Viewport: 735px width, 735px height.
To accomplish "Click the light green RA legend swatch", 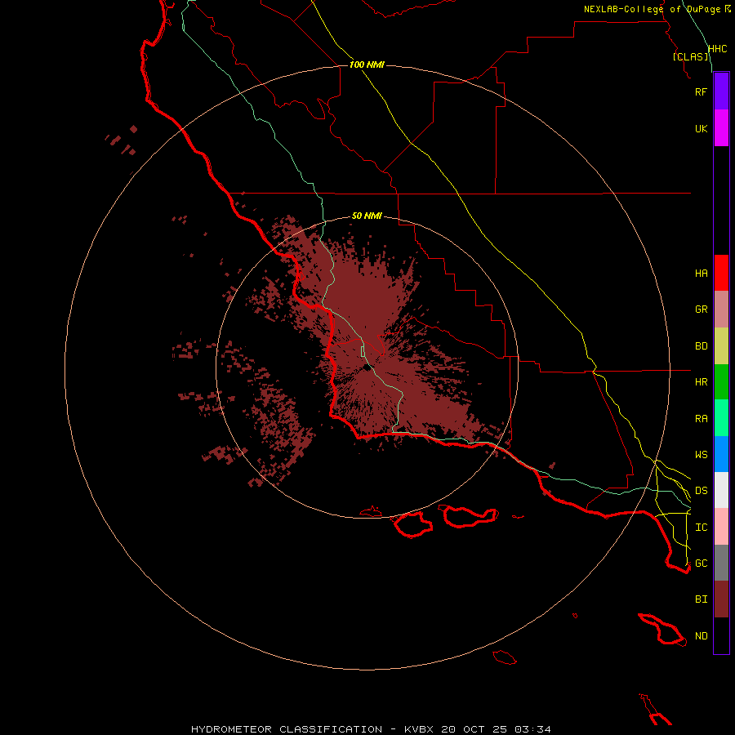I will pos(721,418).
